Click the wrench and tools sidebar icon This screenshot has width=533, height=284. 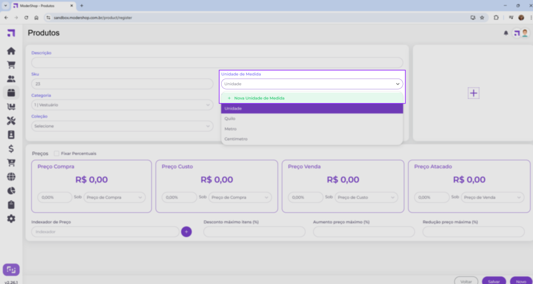(x=11, y=121)
